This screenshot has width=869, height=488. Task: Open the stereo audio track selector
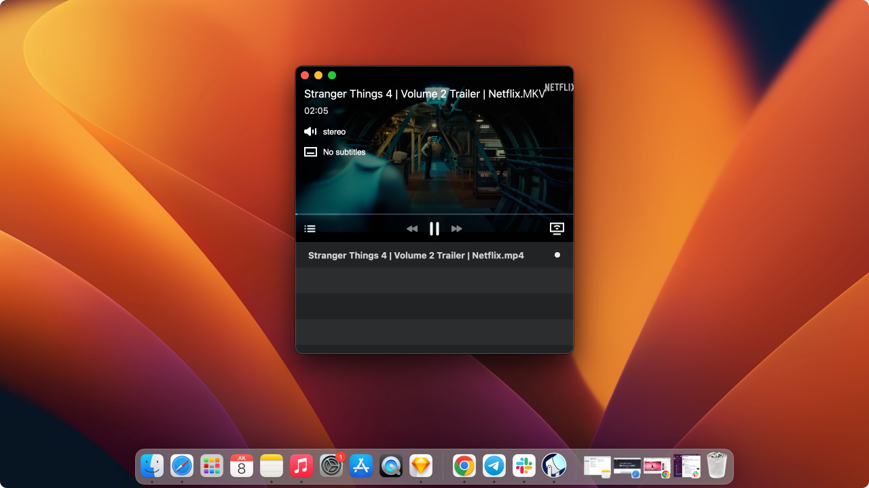tap(334, 131)
